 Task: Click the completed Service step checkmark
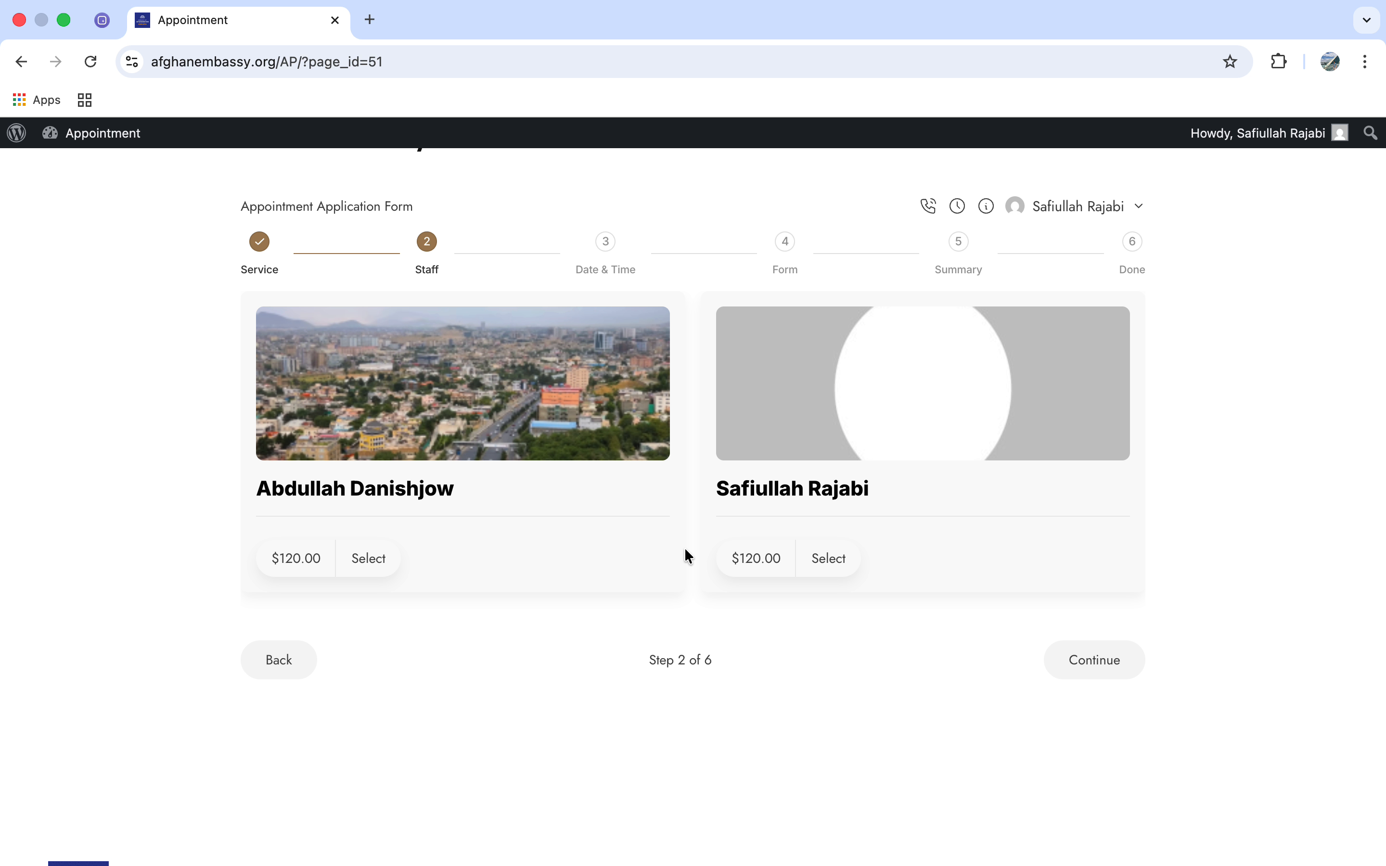259,241
